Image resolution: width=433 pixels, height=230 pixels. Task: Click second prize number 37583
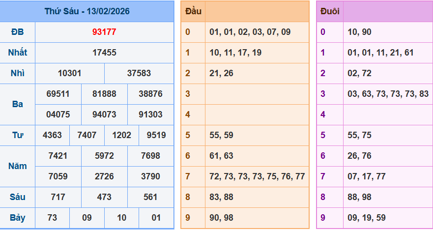point(139,73)
